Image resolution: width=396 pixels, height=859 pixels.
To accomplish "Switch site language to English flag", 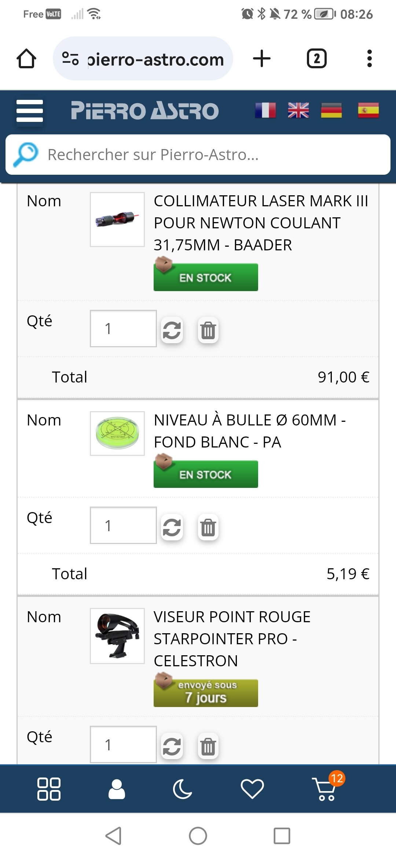I will coord(298,110).
